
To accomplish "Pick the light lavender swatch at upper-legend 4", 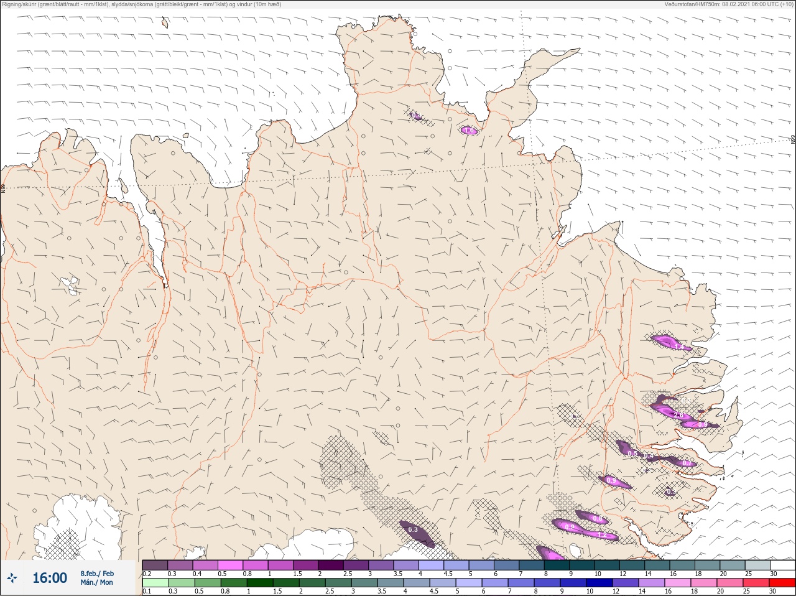I will [x=431, y=565].
